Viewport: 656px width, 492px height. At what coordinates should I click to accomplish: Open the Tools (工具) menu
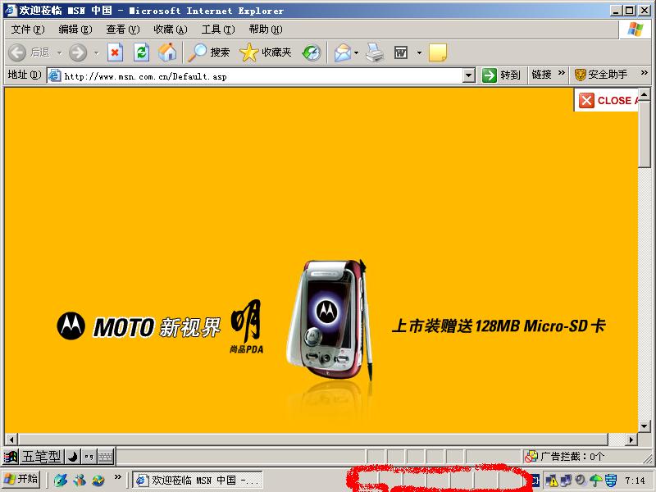point(218,30)
